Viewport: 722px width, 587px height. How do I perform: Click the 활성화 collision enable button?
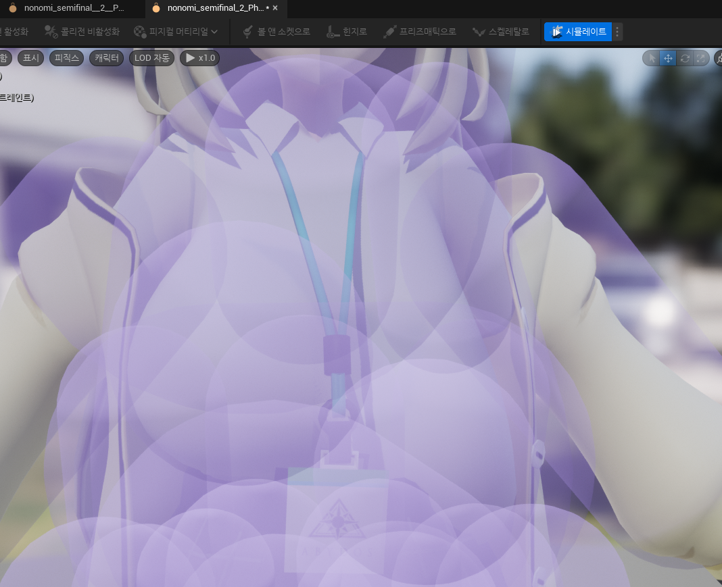click(14, 32)
